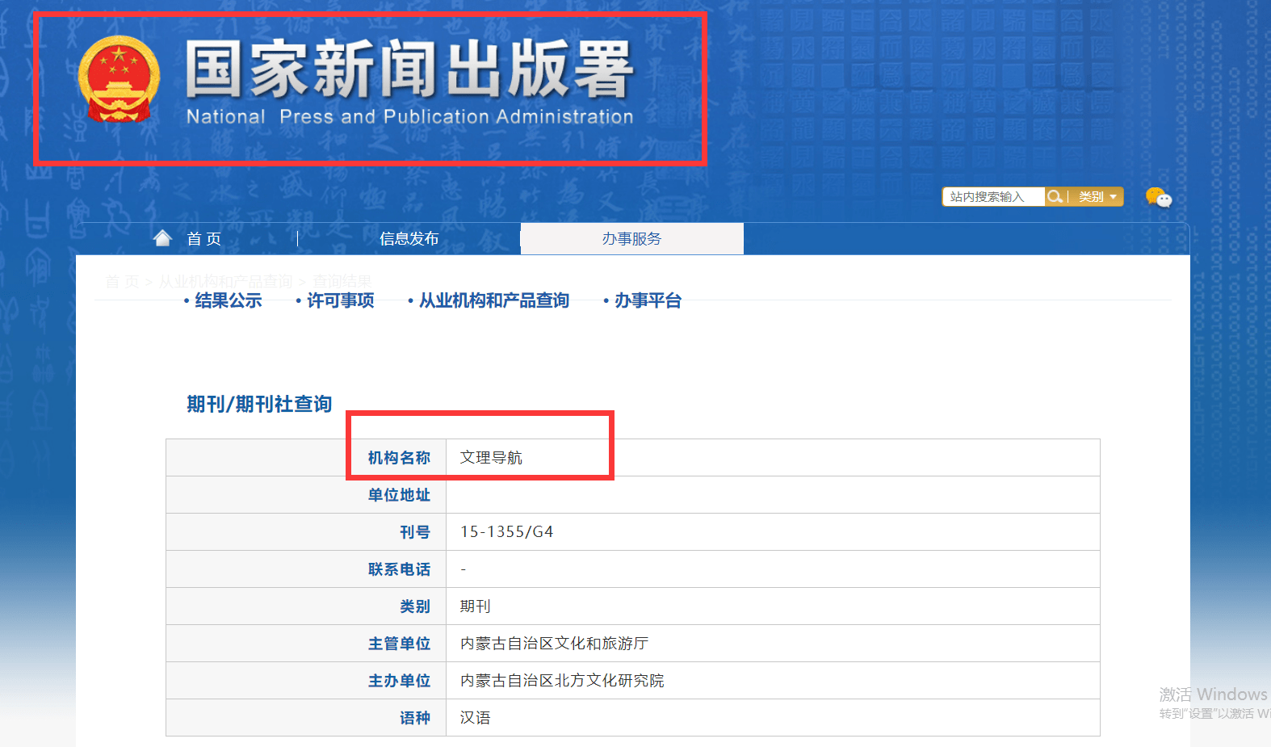Click the home icon beside 首页
The image size is (1271, 747).
pyautogui.click(x=163, y=237)
